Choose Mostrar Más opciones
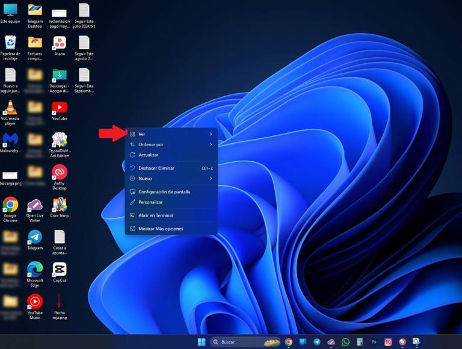The image size is (462, 349). (171, 229)
